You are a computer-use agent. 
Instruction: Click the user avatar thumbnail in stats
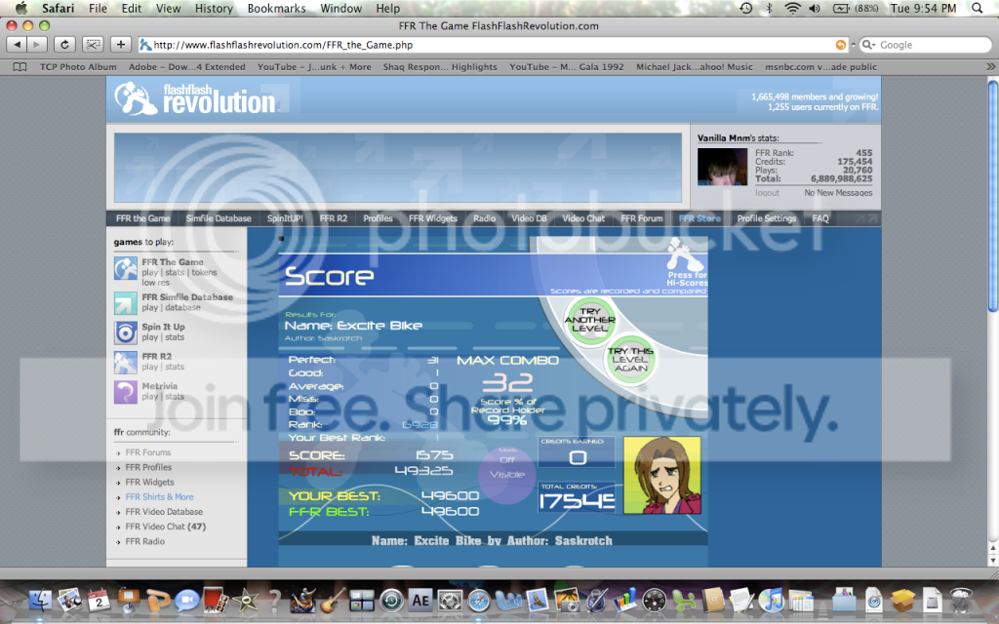pyautogui.click(x=722, y=167)
